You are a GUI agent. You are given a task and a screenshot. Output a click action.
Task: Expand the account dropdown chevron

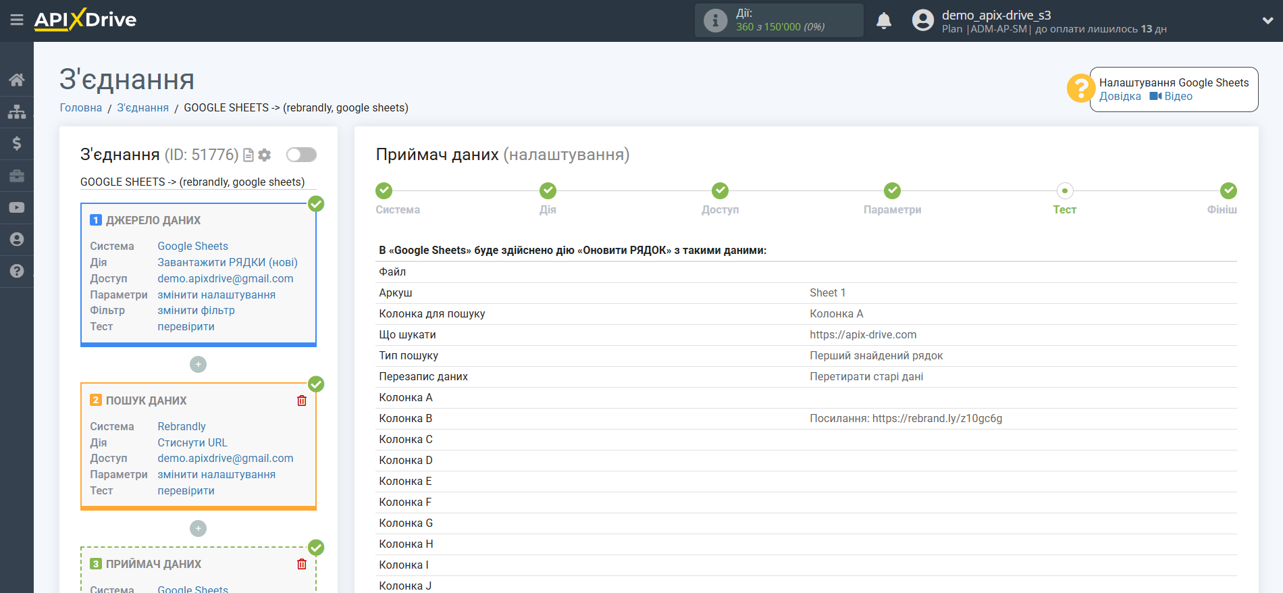coord(1267,21)
